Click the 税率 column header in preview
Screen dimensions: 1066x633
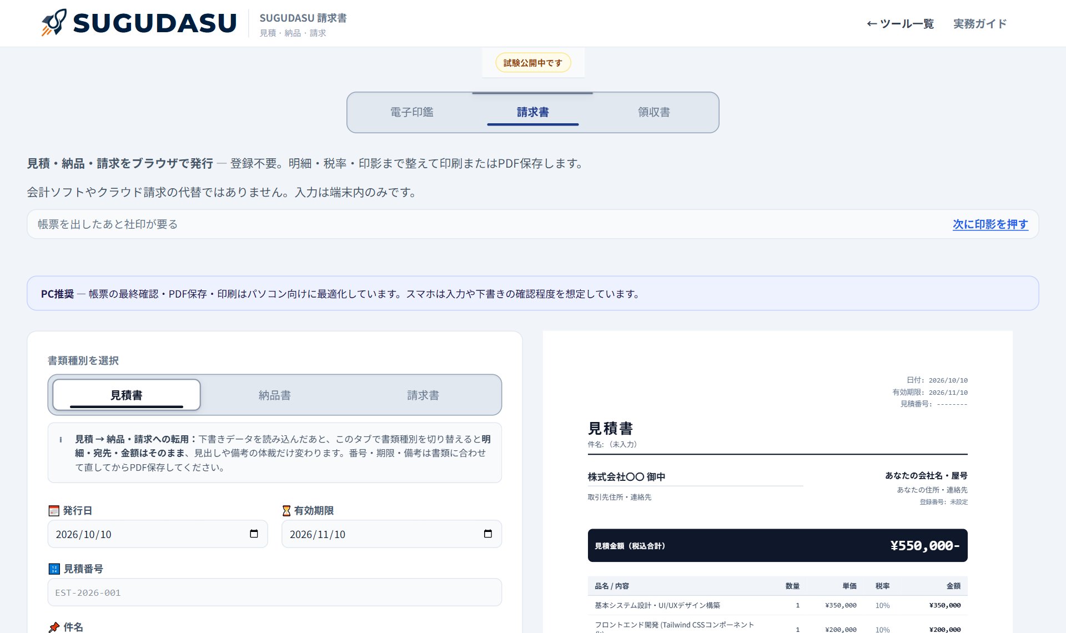pyautogui.click(x=882, y=586)
